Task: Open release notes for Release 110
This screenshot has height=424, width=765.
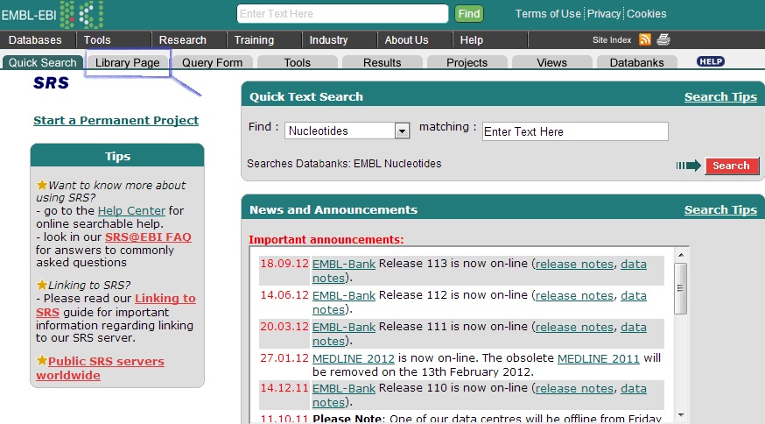Action: (x=574, y=388)
